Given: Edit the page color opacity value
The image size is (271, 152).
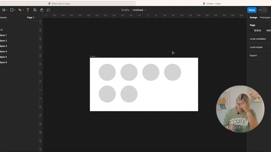Looking at the screenshot, I should pos(268,30).
